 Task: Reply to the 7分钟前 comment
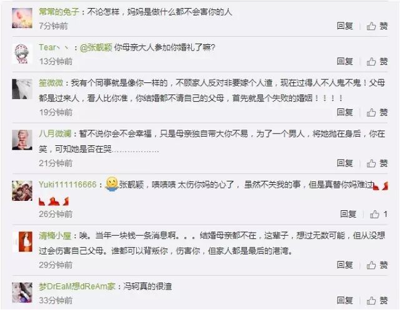pyautogui.click(x=345, y=26)
